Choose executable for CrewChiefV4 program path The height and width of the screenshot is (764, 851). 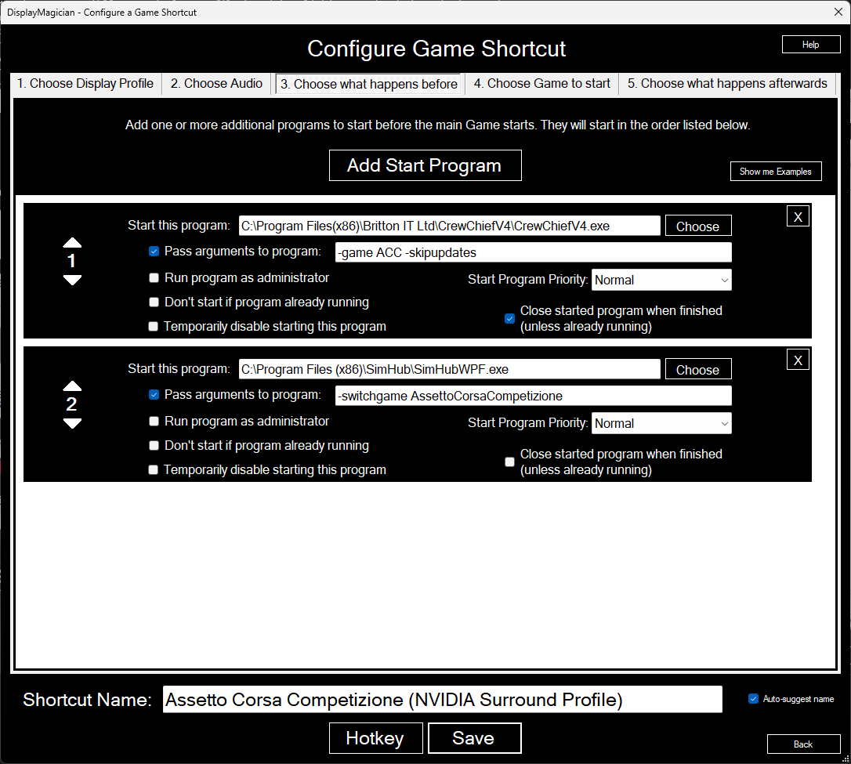coord(698,226)
